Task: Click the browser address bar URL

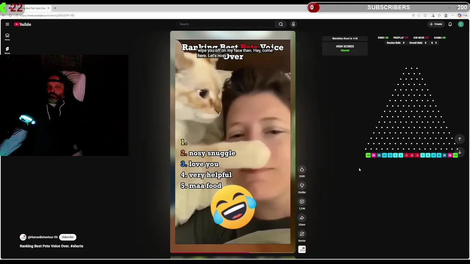Action: (47, 15)
